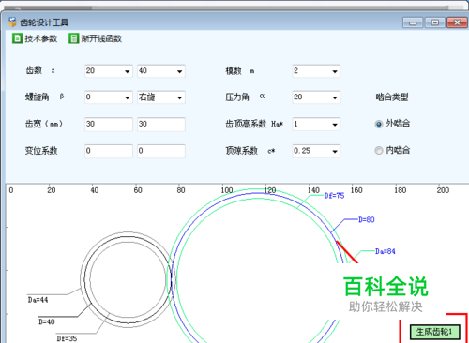Select the 内啮合 radio button
The image size is (469, 343).
click(x=379, y=151)
